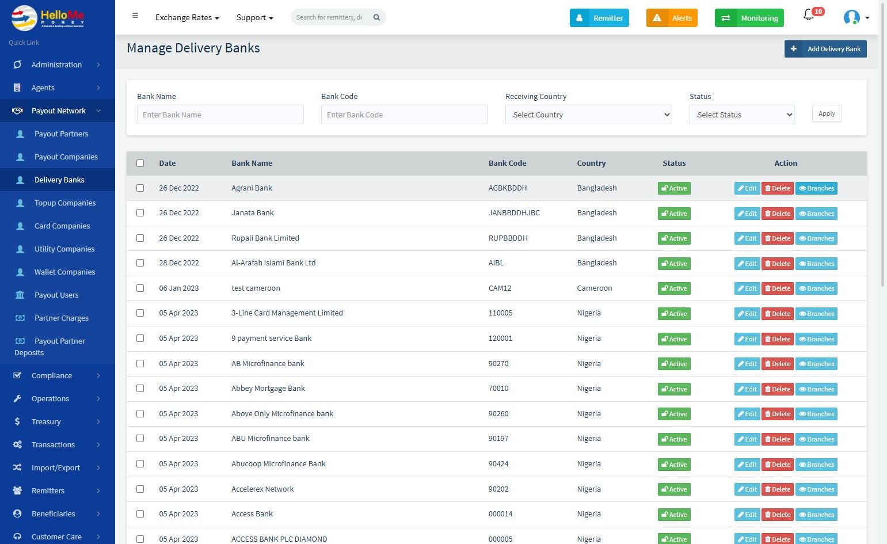Click the search magnifier icon
Screen dimensions: 887x544
tap(376, 17)
